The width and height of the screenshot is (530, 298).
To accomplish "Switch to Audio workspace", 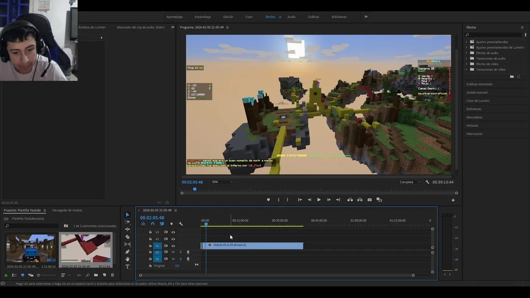I will [291, 17].
